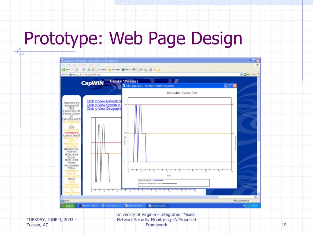Click the Print icon in toolbar

tap(145, 70)
